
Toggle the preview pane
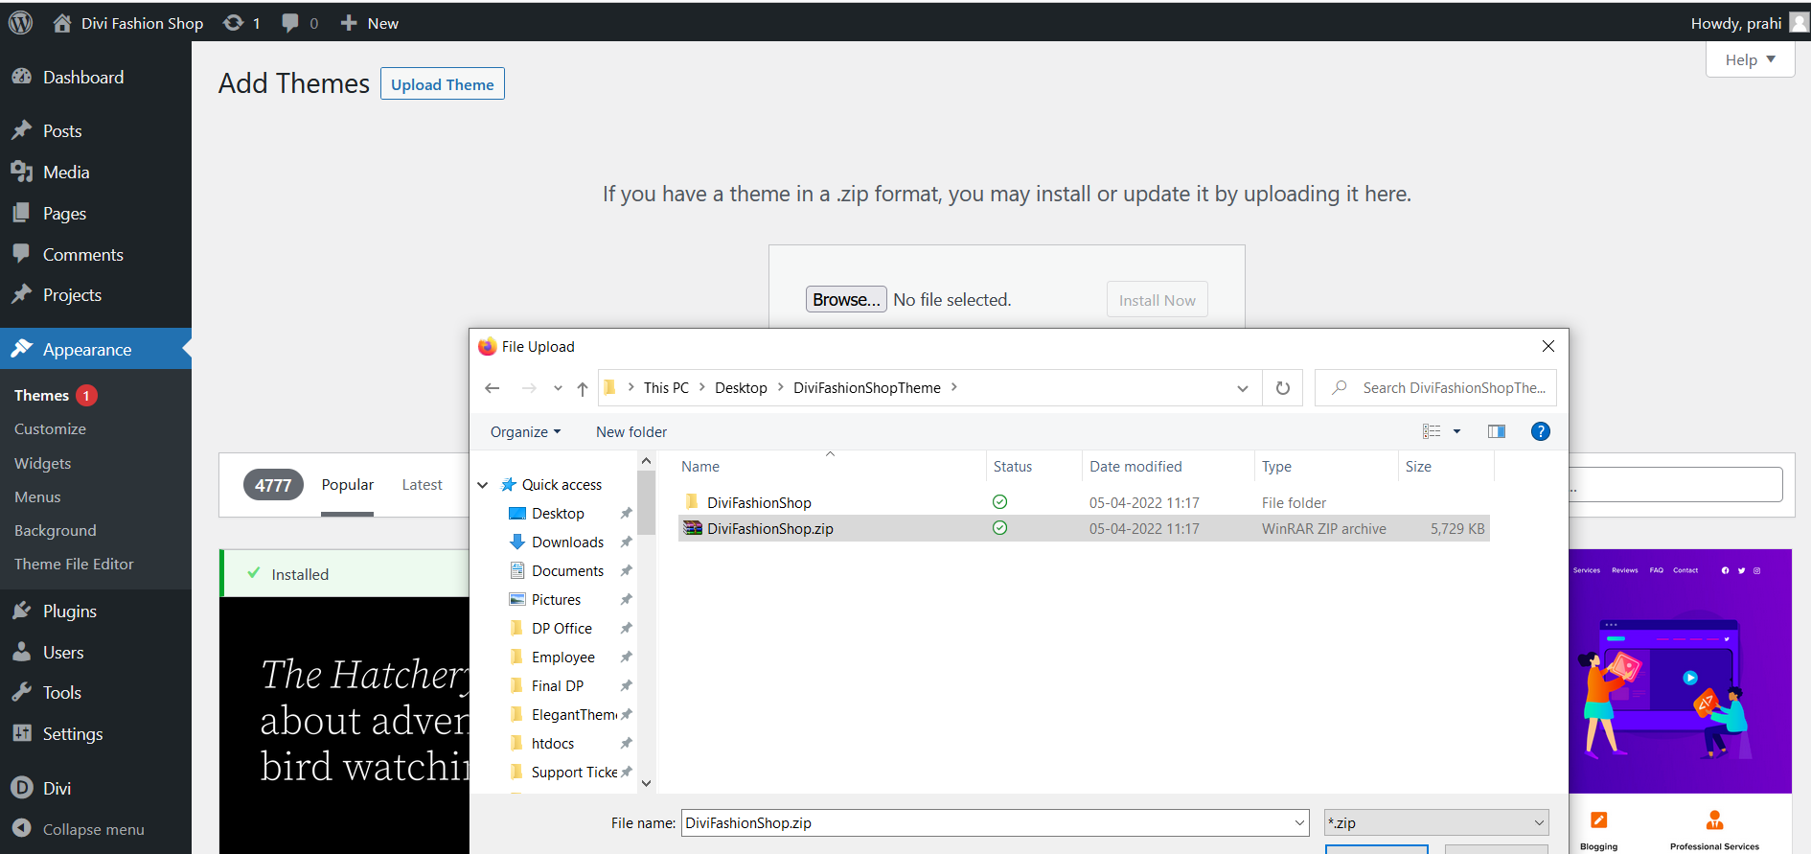[1497, 431]
